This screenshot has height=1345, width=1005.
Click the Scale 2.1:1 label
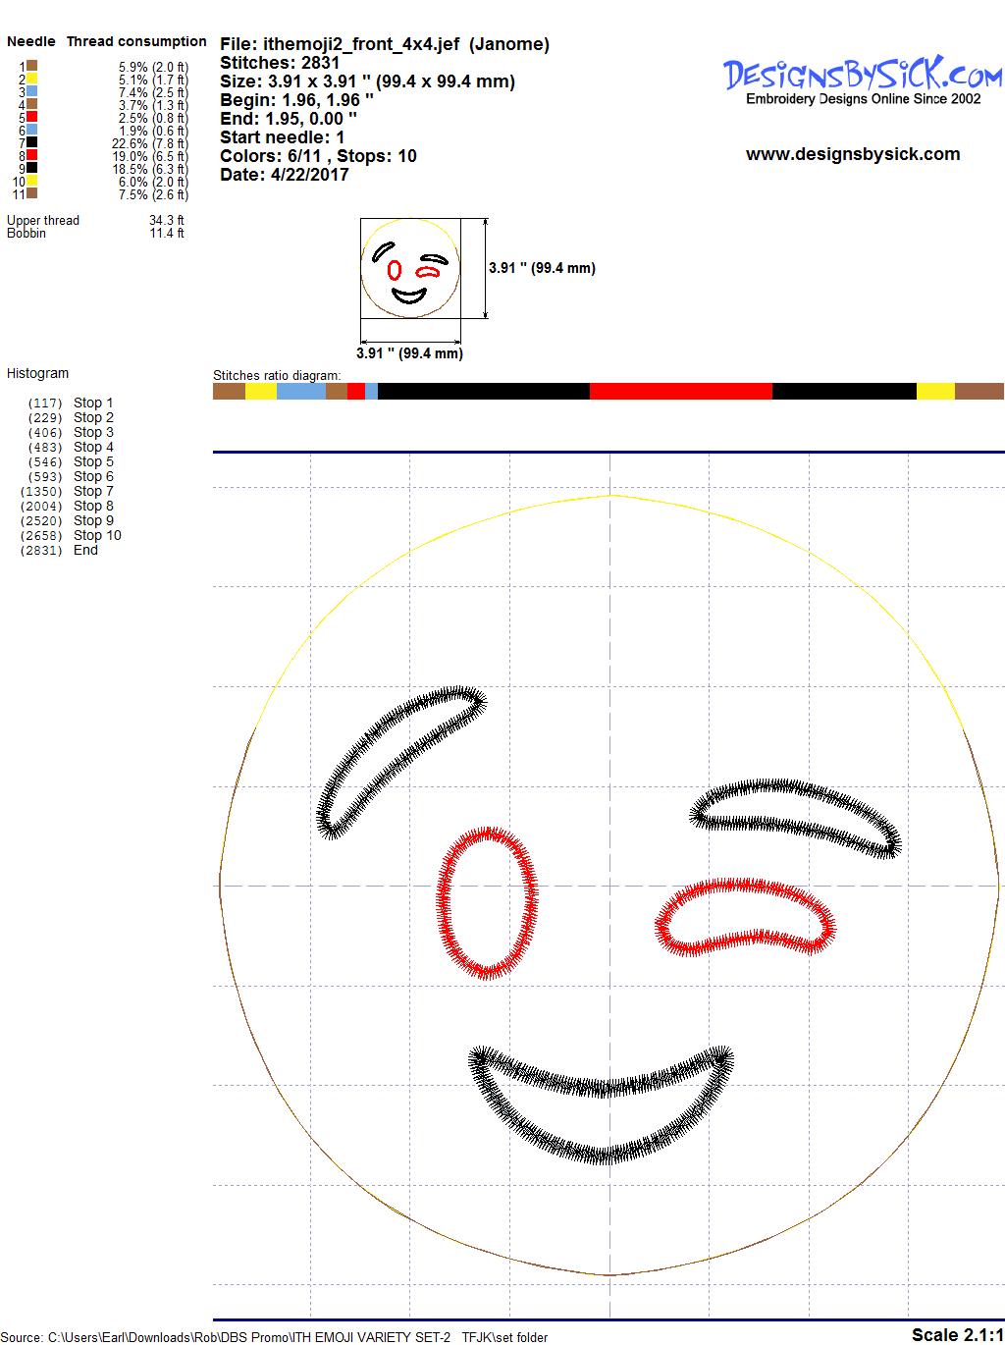point(957,1334)
